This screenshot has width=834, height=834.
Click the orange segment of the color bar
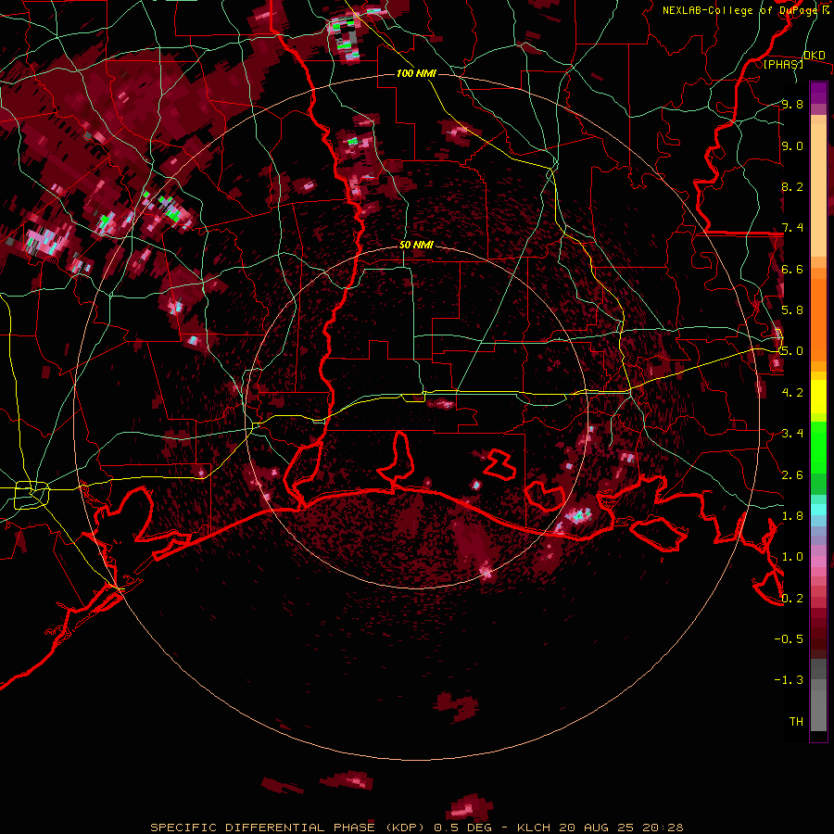tap(818, 319)
